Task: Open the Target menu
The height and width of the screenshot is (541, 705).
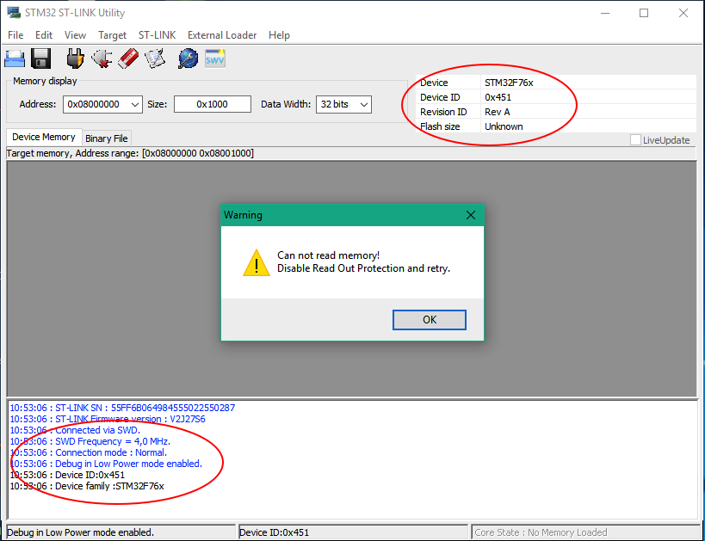Action: click(x=113, y=35)
